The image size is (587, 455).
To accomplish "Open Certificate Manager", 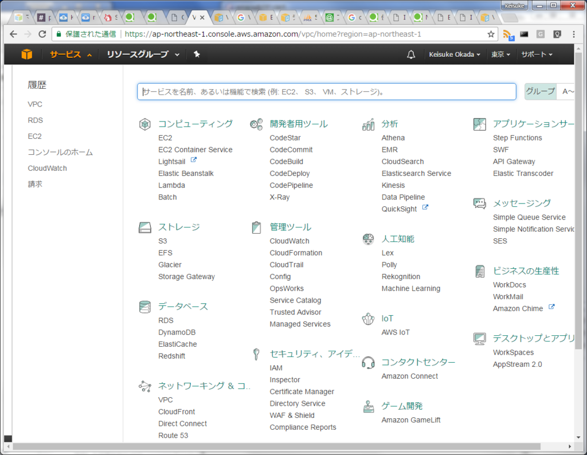I will coord(302,392).
